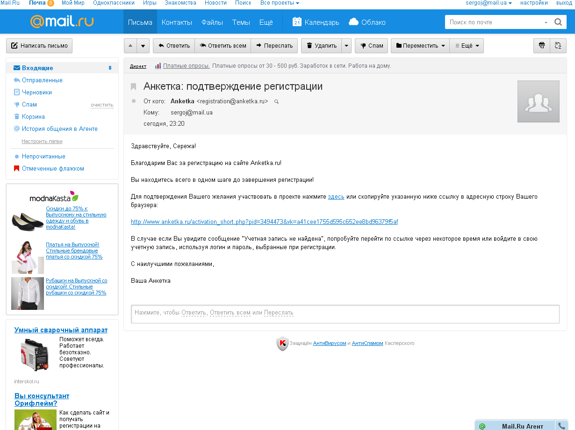Switch to Письма tab
This screenshot has height=430, width=575.
point(140,22)
